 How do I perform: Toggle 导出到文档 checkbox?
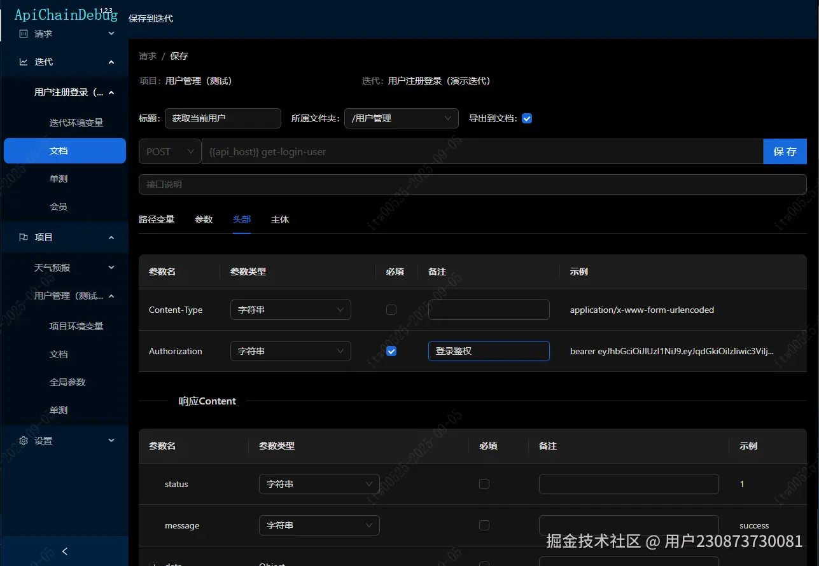[527, 118]
